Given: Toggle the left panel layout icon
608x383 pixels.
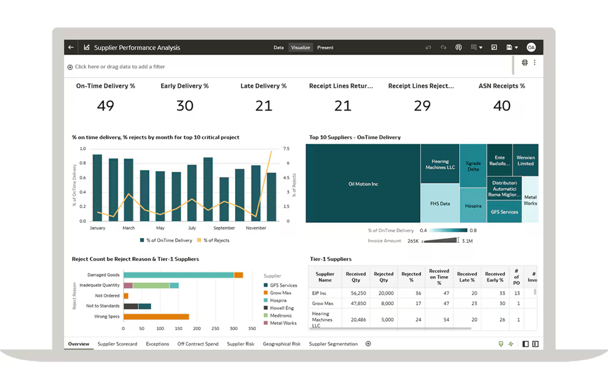Looking at the screenshot, I should click(x=525, y=344).
